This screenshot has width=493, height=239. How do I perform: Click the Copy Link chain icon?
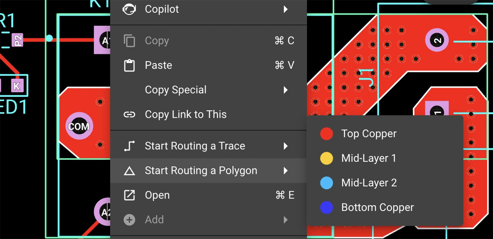click(x=129, y=115)
